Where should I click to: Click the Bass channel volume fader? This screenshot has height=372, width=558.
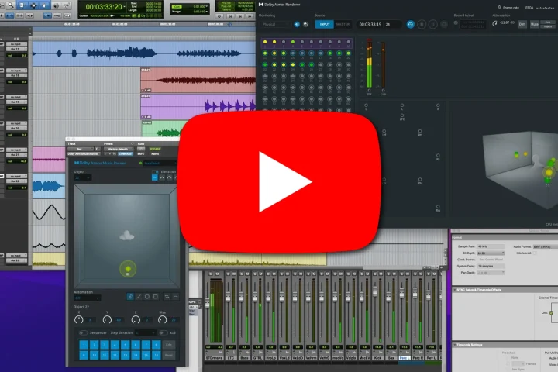tap(241, 298)
